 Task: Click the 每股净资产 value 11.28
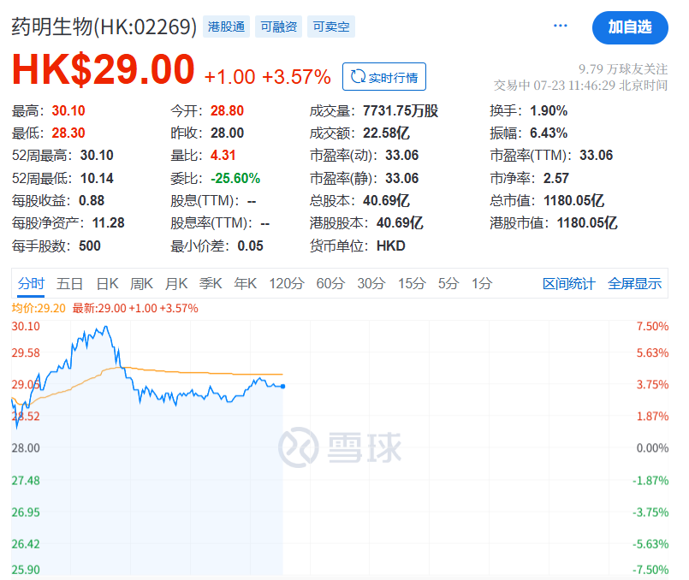[x=109, y=223]
